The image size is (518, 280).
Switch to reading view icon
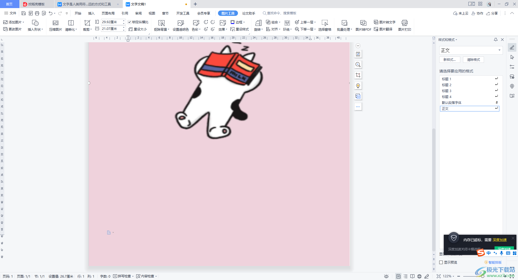(412, 276)
